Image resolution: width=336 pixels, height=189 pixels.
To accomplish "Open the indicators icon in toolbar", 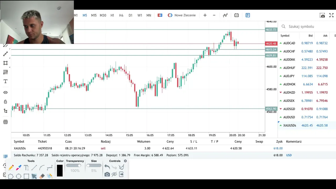I will pyautogui.click(x=225, y=15).
